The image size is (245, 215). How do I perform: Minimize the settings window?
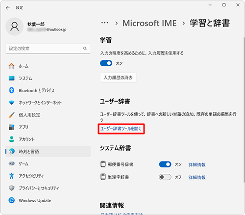point(210,5)
